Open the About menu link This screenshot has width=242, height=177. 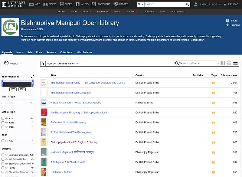click(61, 11)
